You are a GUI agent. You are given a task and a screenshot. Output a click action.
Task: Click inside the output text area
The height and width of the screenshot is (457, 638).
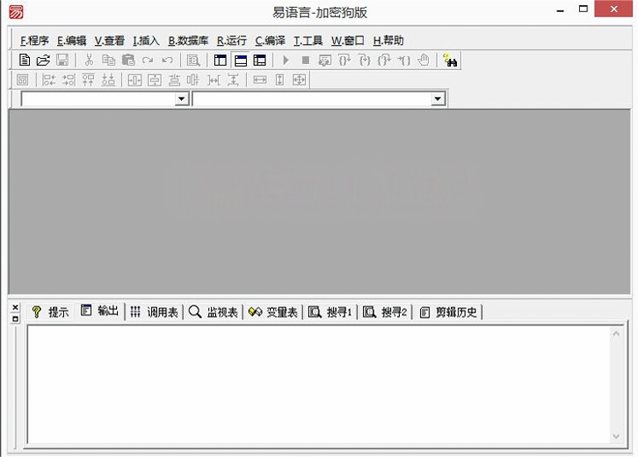coord(319,385)
